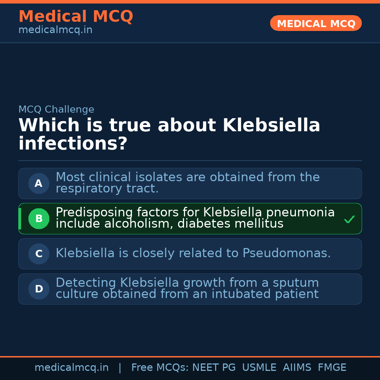Choose the alcoholism and diabetes mellitus answer text
The height and width of the screenshot is (380, 380).
(195, 218)
